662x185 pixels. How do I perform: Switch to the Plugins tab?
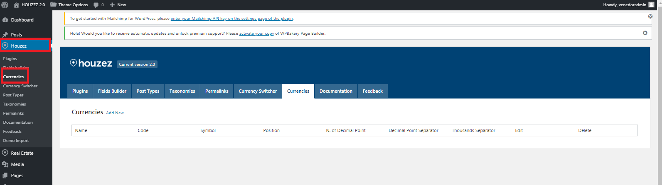coord(80,91)
